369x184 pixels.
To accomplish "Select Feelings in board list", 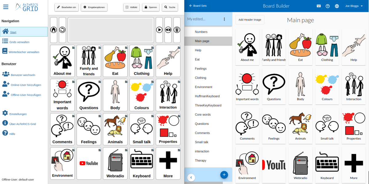I will click(x=208, y=69).
